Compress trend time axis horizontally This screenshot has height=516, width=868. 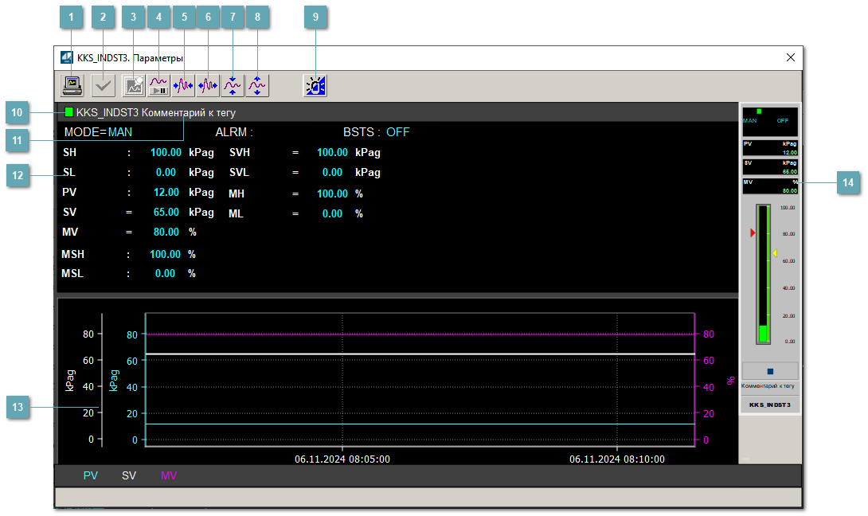[183, 85]
